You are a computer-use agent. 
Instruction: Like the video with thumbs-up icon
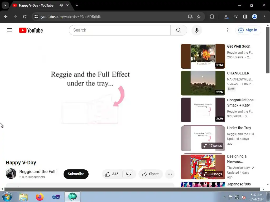pos(112,174)
